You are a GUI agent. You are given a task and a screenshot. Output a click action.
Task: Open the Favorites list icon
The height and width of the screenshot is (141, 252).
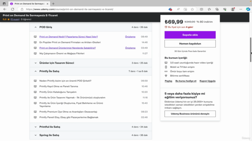coord(209,9)
